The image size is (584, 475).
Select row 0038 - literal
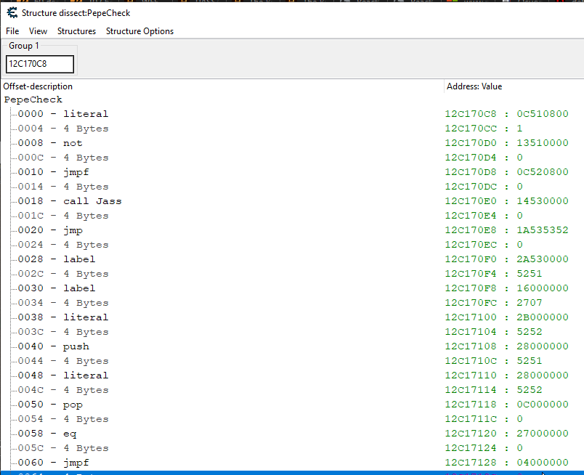click(63, 317)
